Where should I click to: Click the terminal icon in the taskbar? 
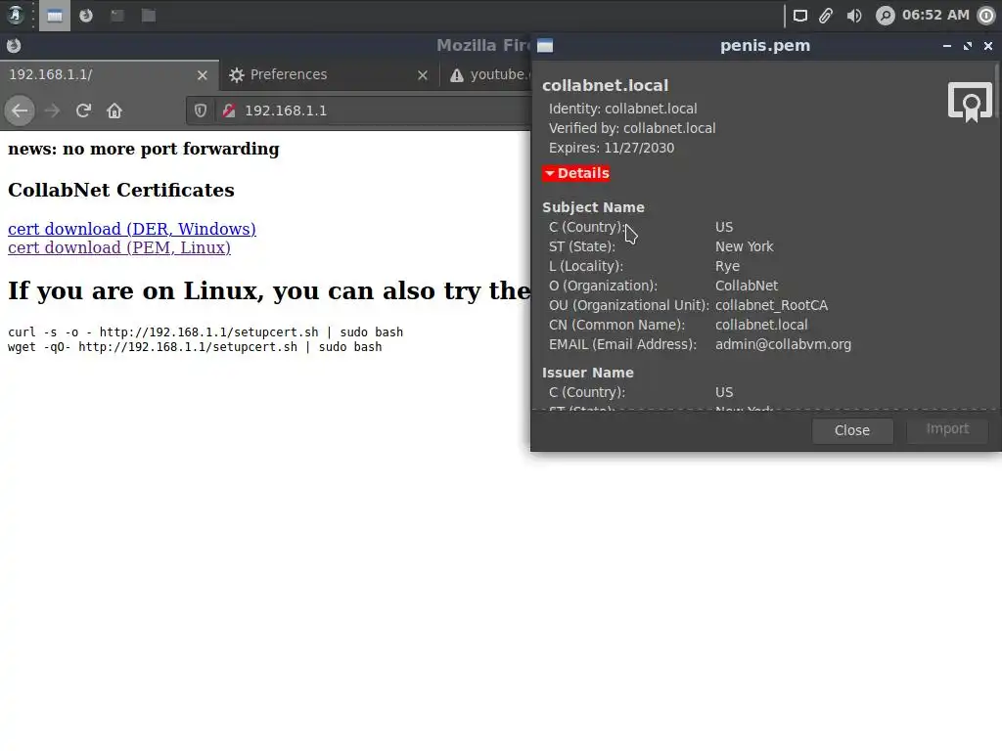pyautogui.click(x=117, y=16)
